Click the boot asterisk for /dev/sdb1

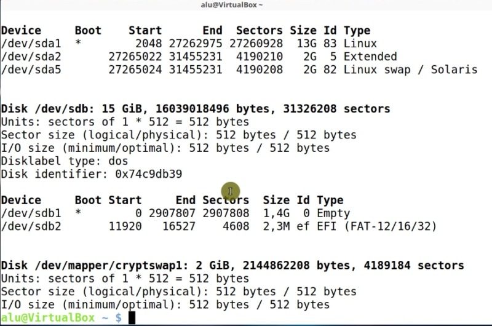pyautogui.click(x=78, y=213)
